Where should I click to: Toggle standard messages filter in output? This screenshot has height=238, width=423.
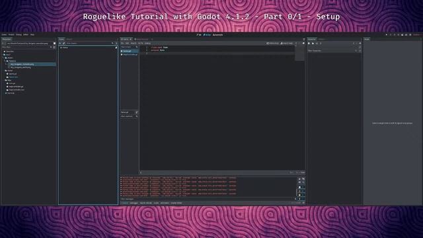(x=301, y=187)
